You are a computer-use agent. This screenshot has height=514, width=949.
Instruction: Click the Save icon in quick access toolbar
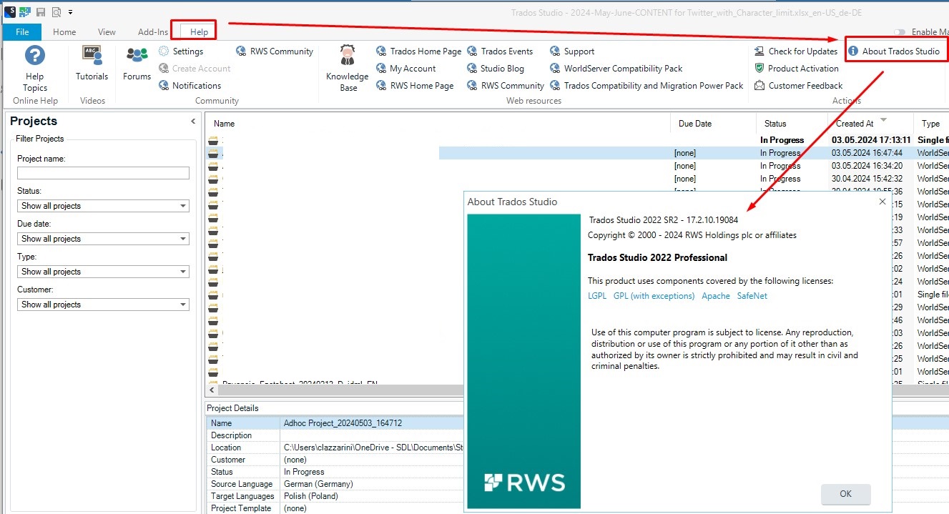point(41,11)
